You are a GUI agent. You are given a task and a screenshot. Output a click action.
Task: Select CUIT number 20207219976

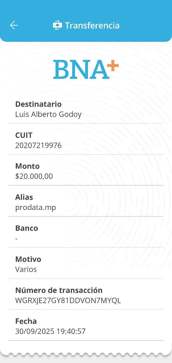pyautogui.click(x=38, y=145)
